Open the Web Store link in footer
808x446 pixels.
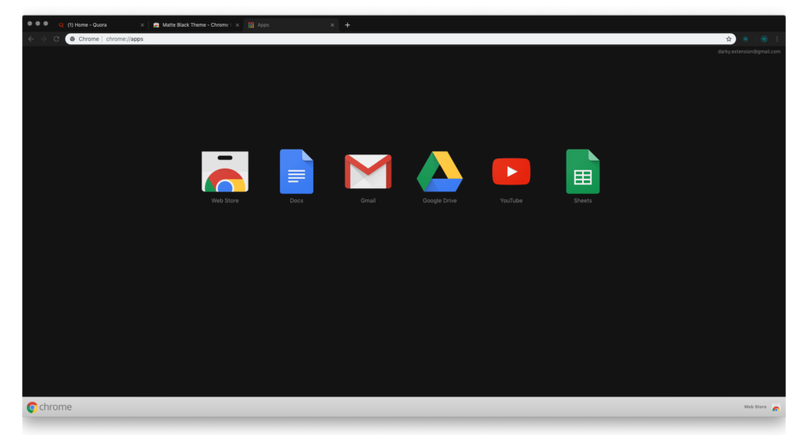pyautogui.click(x=755, y=407)
